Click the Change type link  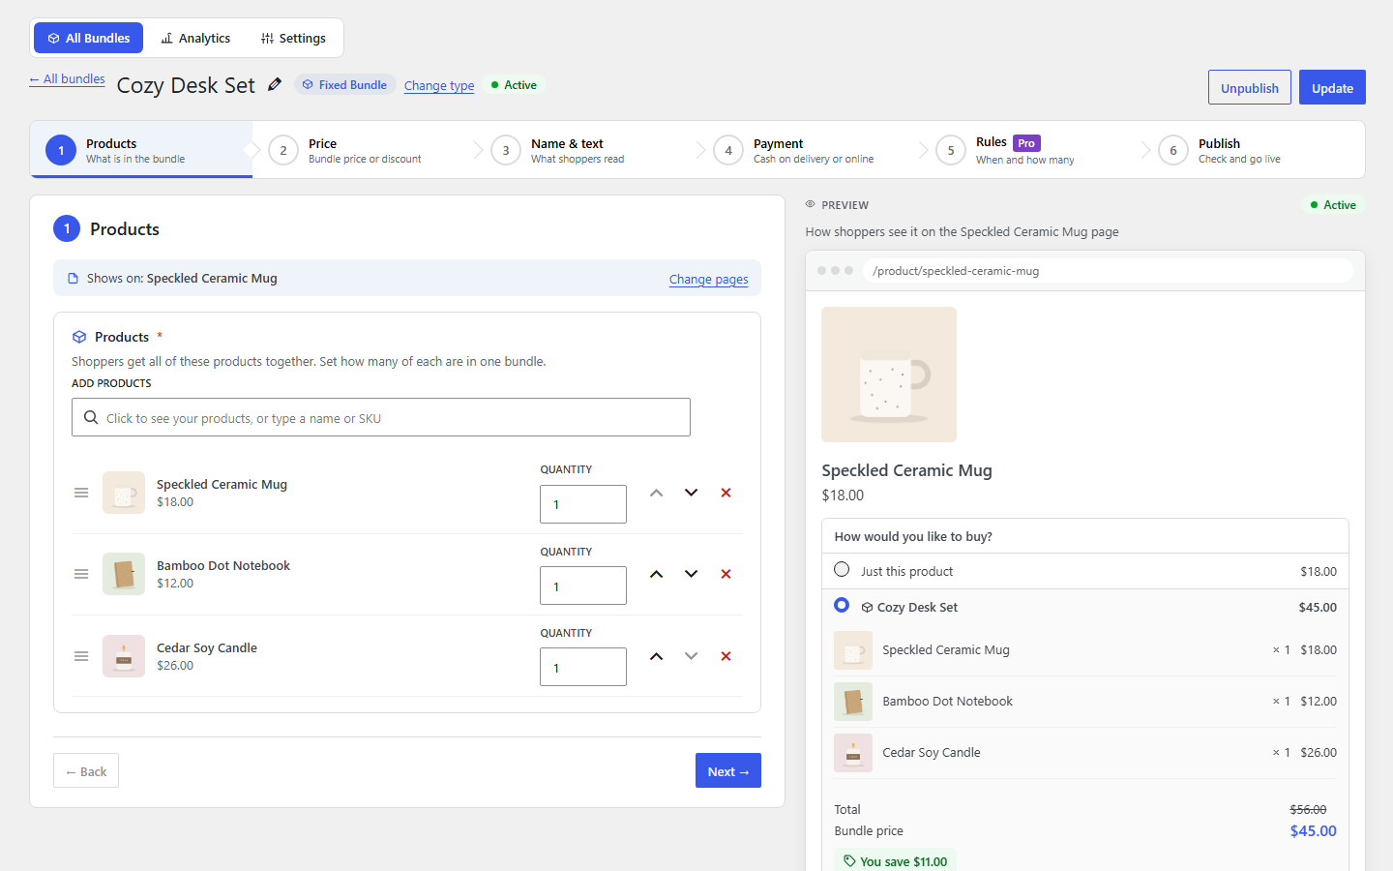pos(439,85)
